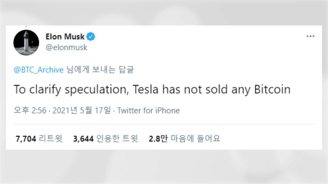
Task: View the 2.8만 마음에 들어요 likes
Action: (184, 139)
